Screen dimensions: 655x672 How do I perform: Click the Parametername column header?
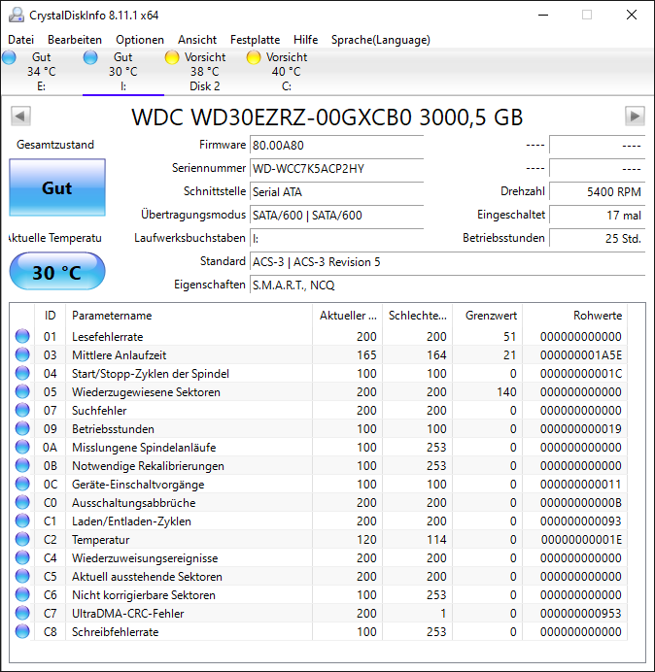189,316
